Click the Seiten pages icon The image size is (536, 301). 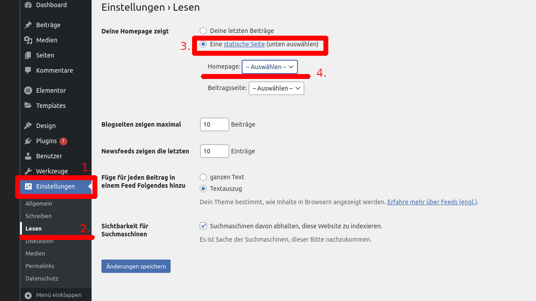[28, 55]
